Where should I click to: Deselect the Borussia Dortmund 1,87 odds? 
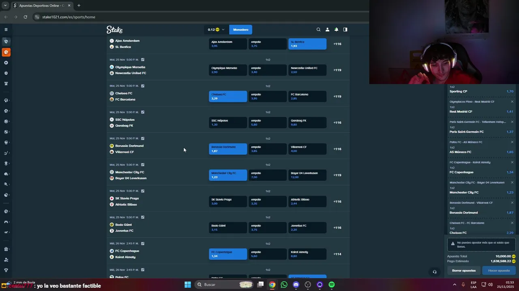coord(228,149)
